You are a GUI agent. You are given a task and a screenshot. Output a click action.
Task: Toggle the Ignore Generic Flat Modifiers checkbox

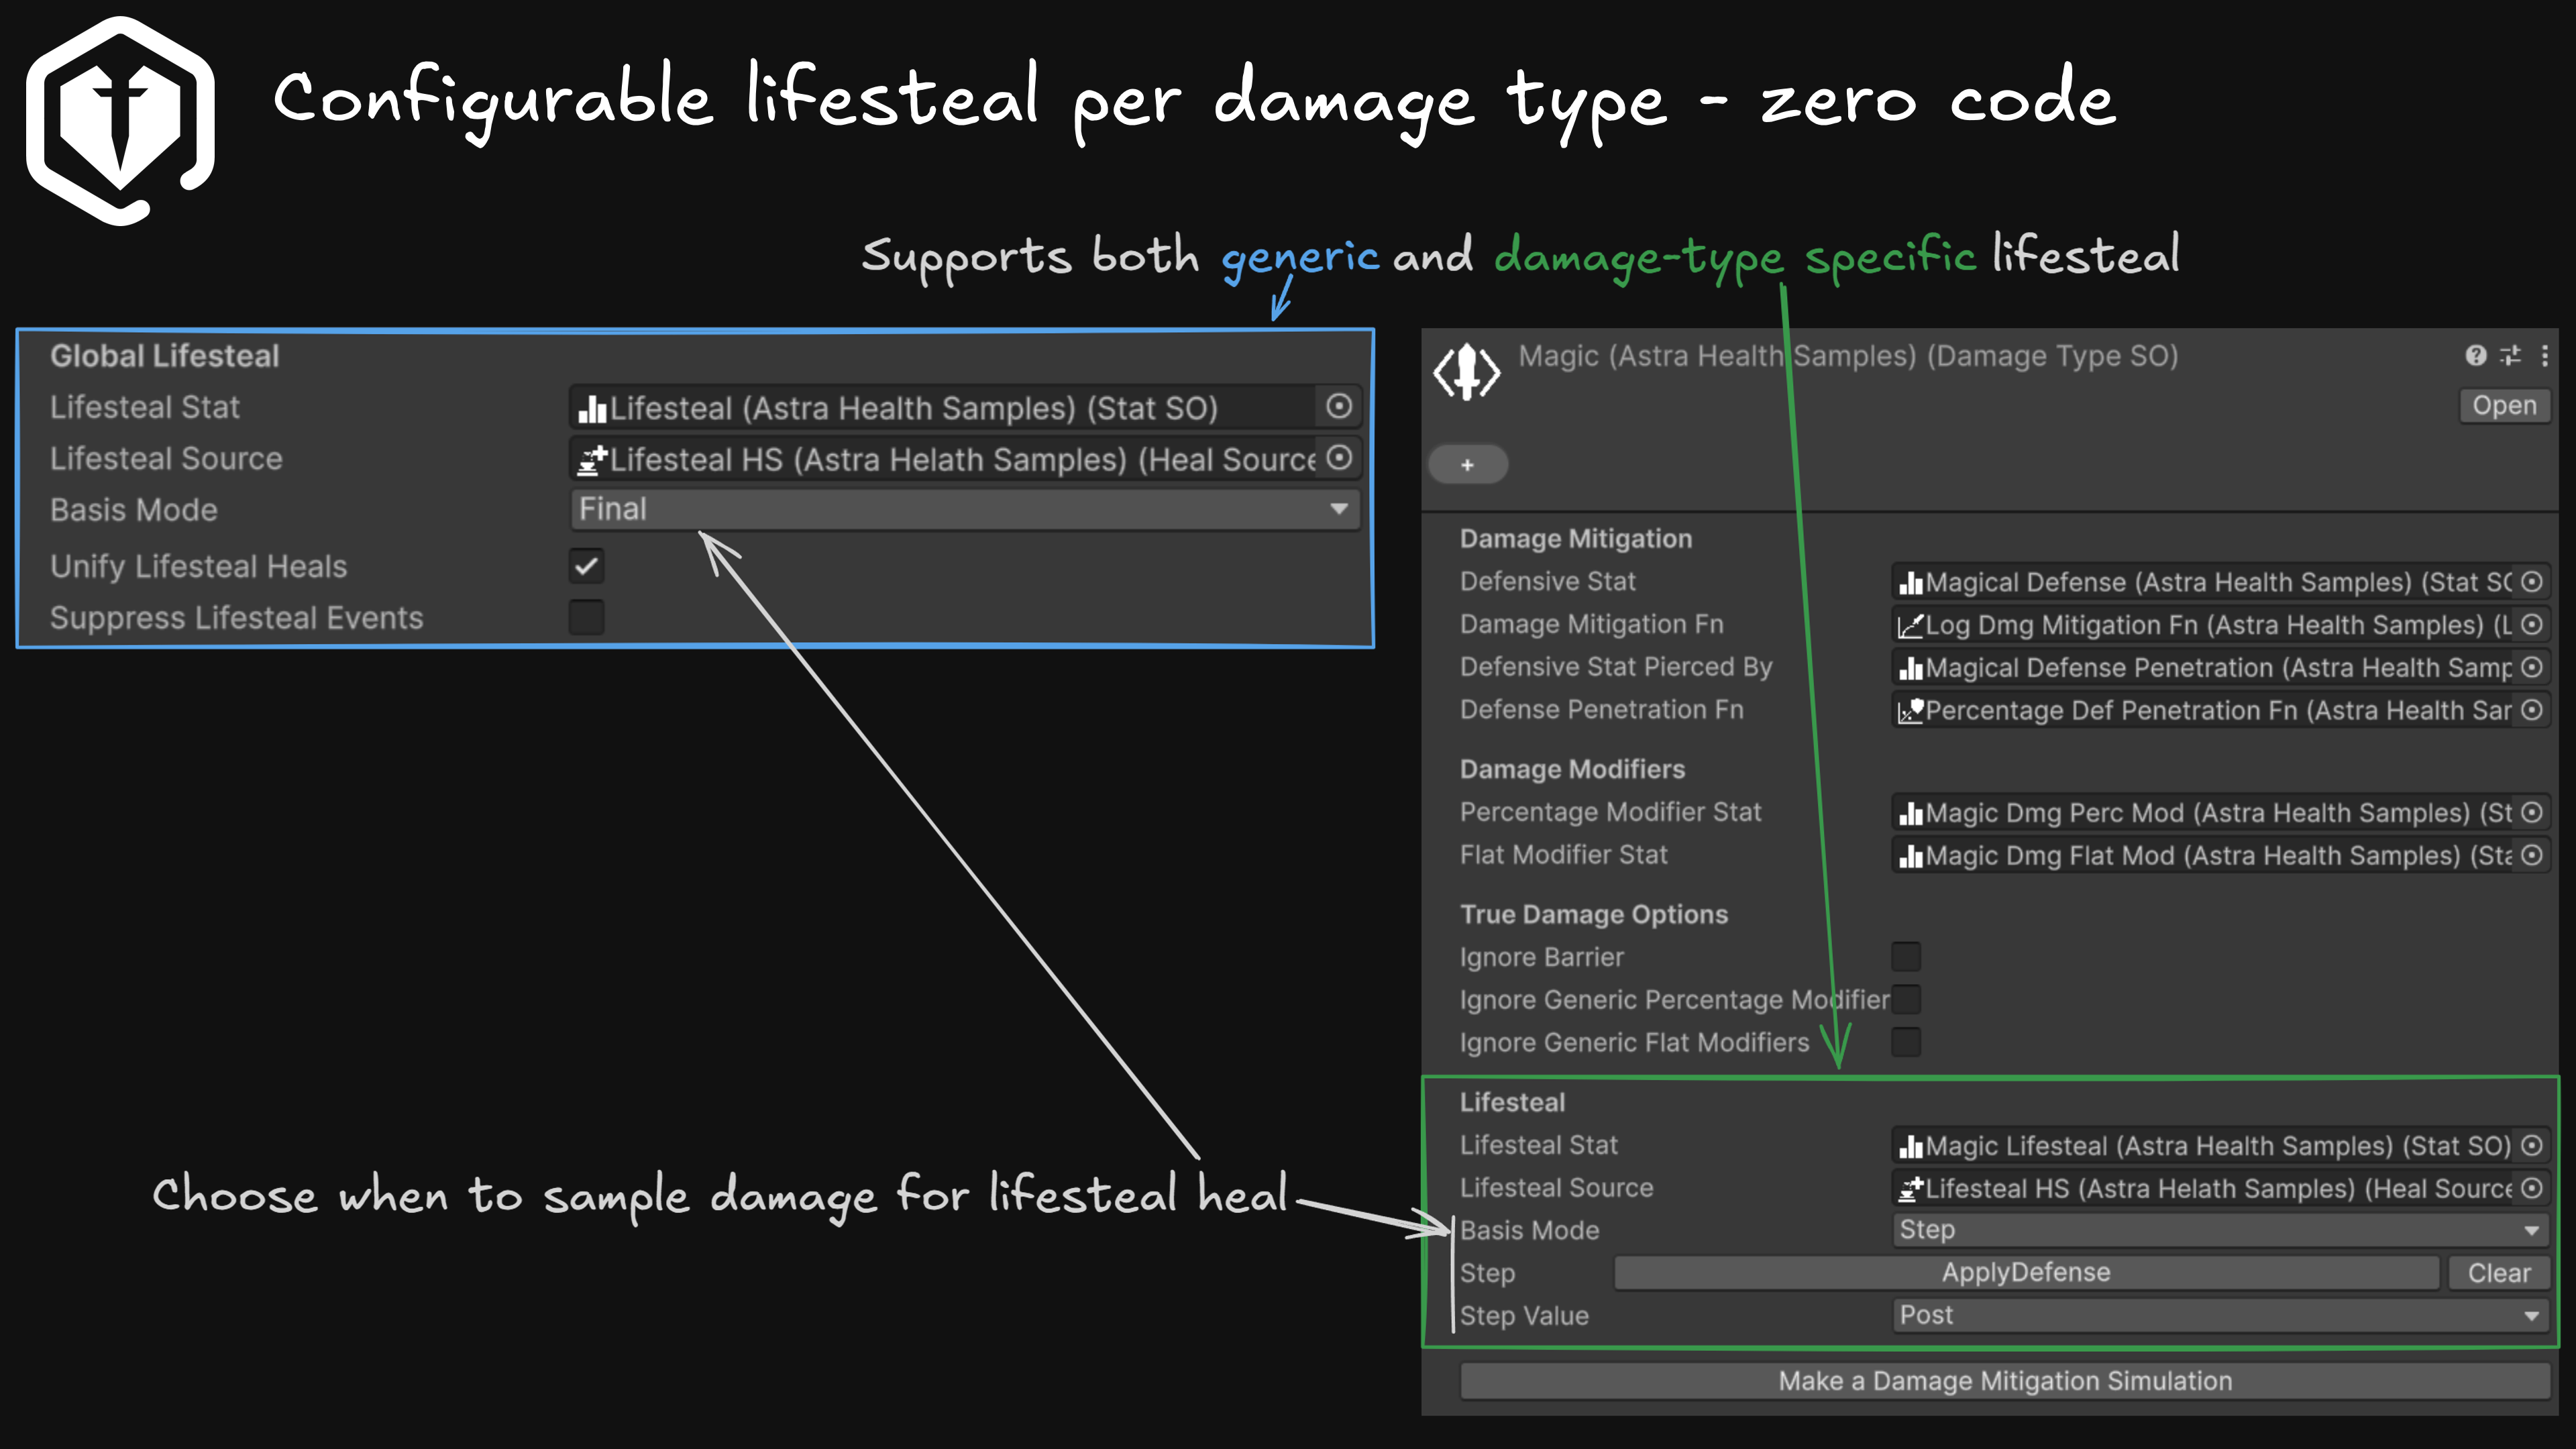click(x=1906, y=1042)
